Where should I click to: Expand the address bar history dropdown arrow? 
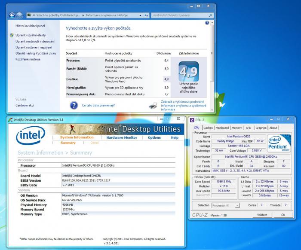coord(141,15)
